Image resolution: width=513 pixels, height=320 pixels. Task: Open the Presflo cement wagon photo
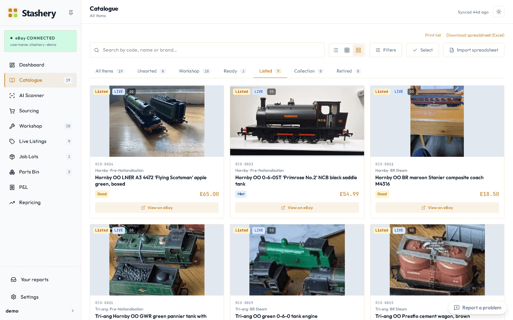[x=437, y=260]
